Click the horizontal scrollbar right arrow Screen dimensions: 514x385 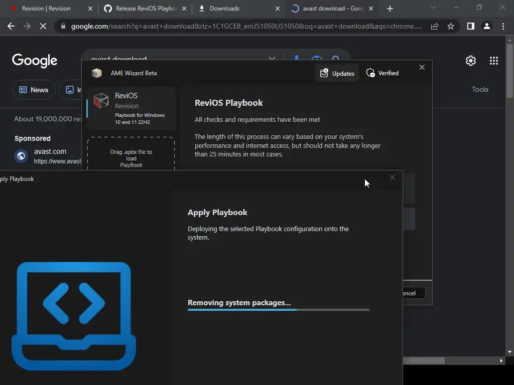(501, 360)
